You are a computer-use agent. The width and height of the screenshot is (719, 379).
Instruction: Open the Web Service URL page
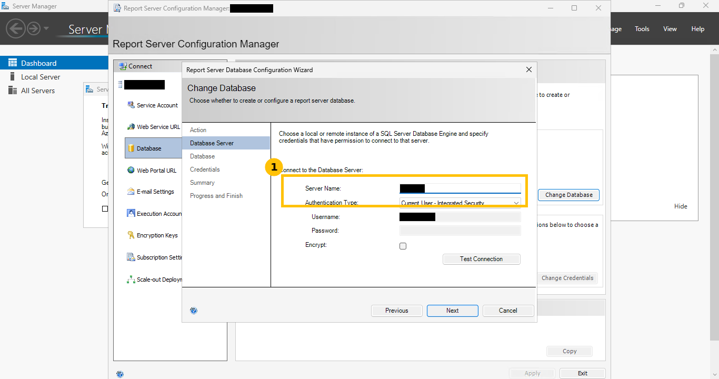154,127
